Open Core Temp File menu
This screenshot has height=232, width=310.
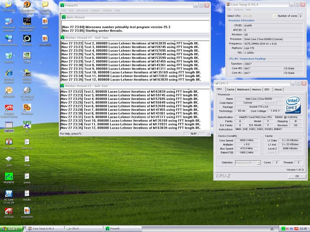(x=229, y=9)
